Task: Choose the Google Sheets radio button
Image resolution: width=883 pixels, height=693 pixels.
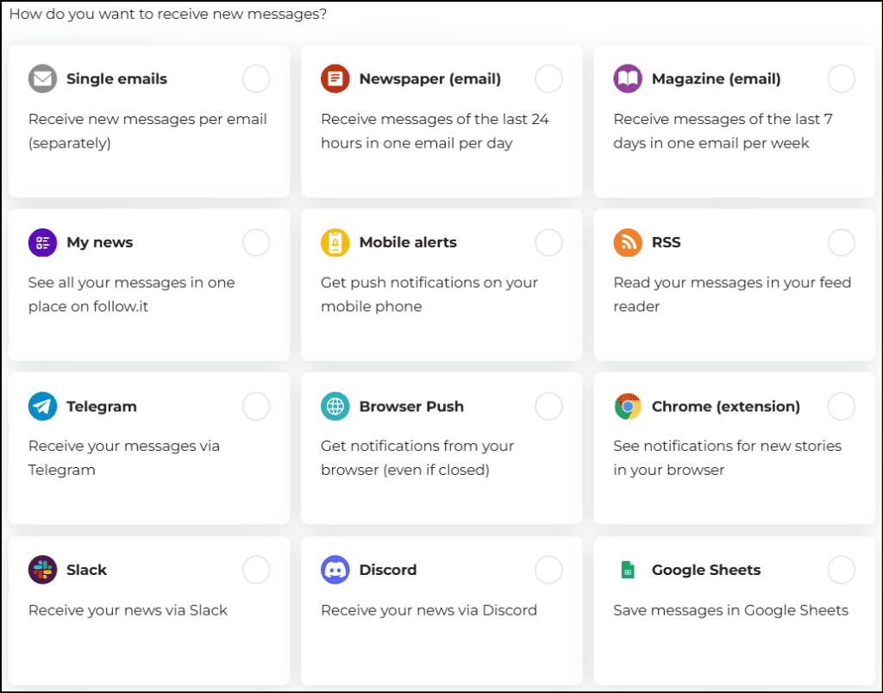Action: [x=842, y=570]
